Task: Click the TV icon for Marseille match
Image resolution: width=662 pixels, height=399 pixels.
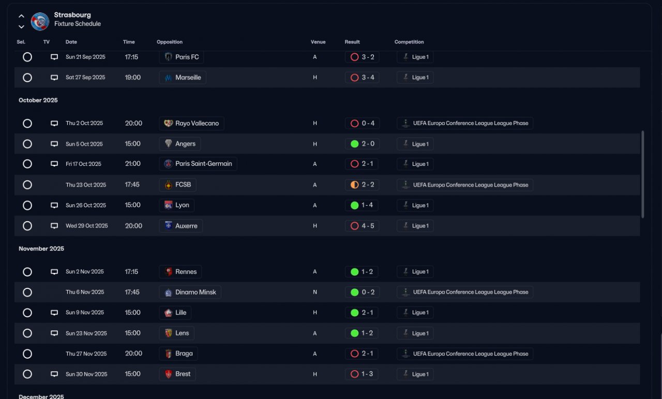Action: pos(54,78)
